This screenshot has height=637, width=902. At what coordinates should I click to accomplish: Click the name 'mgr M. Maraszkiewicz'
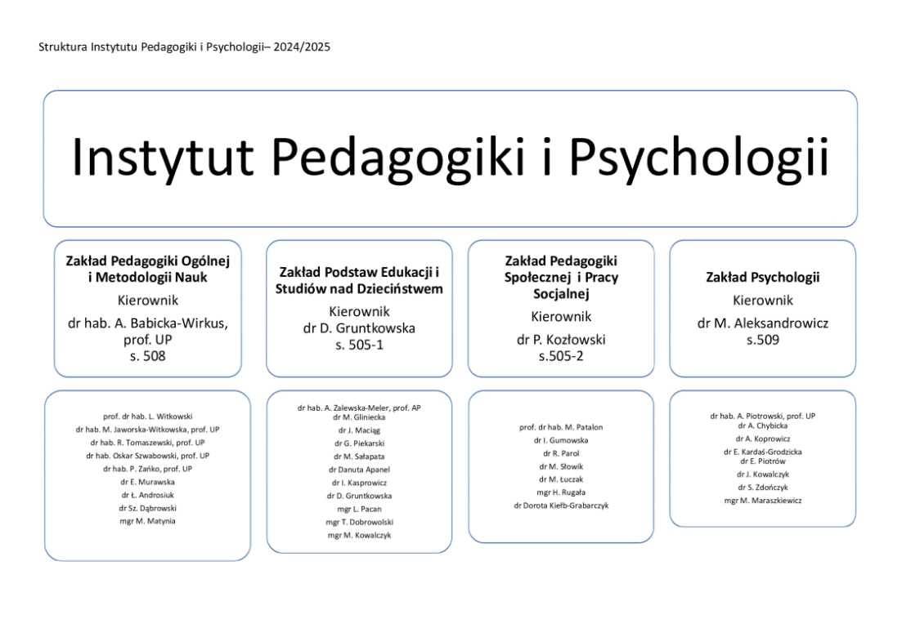[x=763, y=501]
